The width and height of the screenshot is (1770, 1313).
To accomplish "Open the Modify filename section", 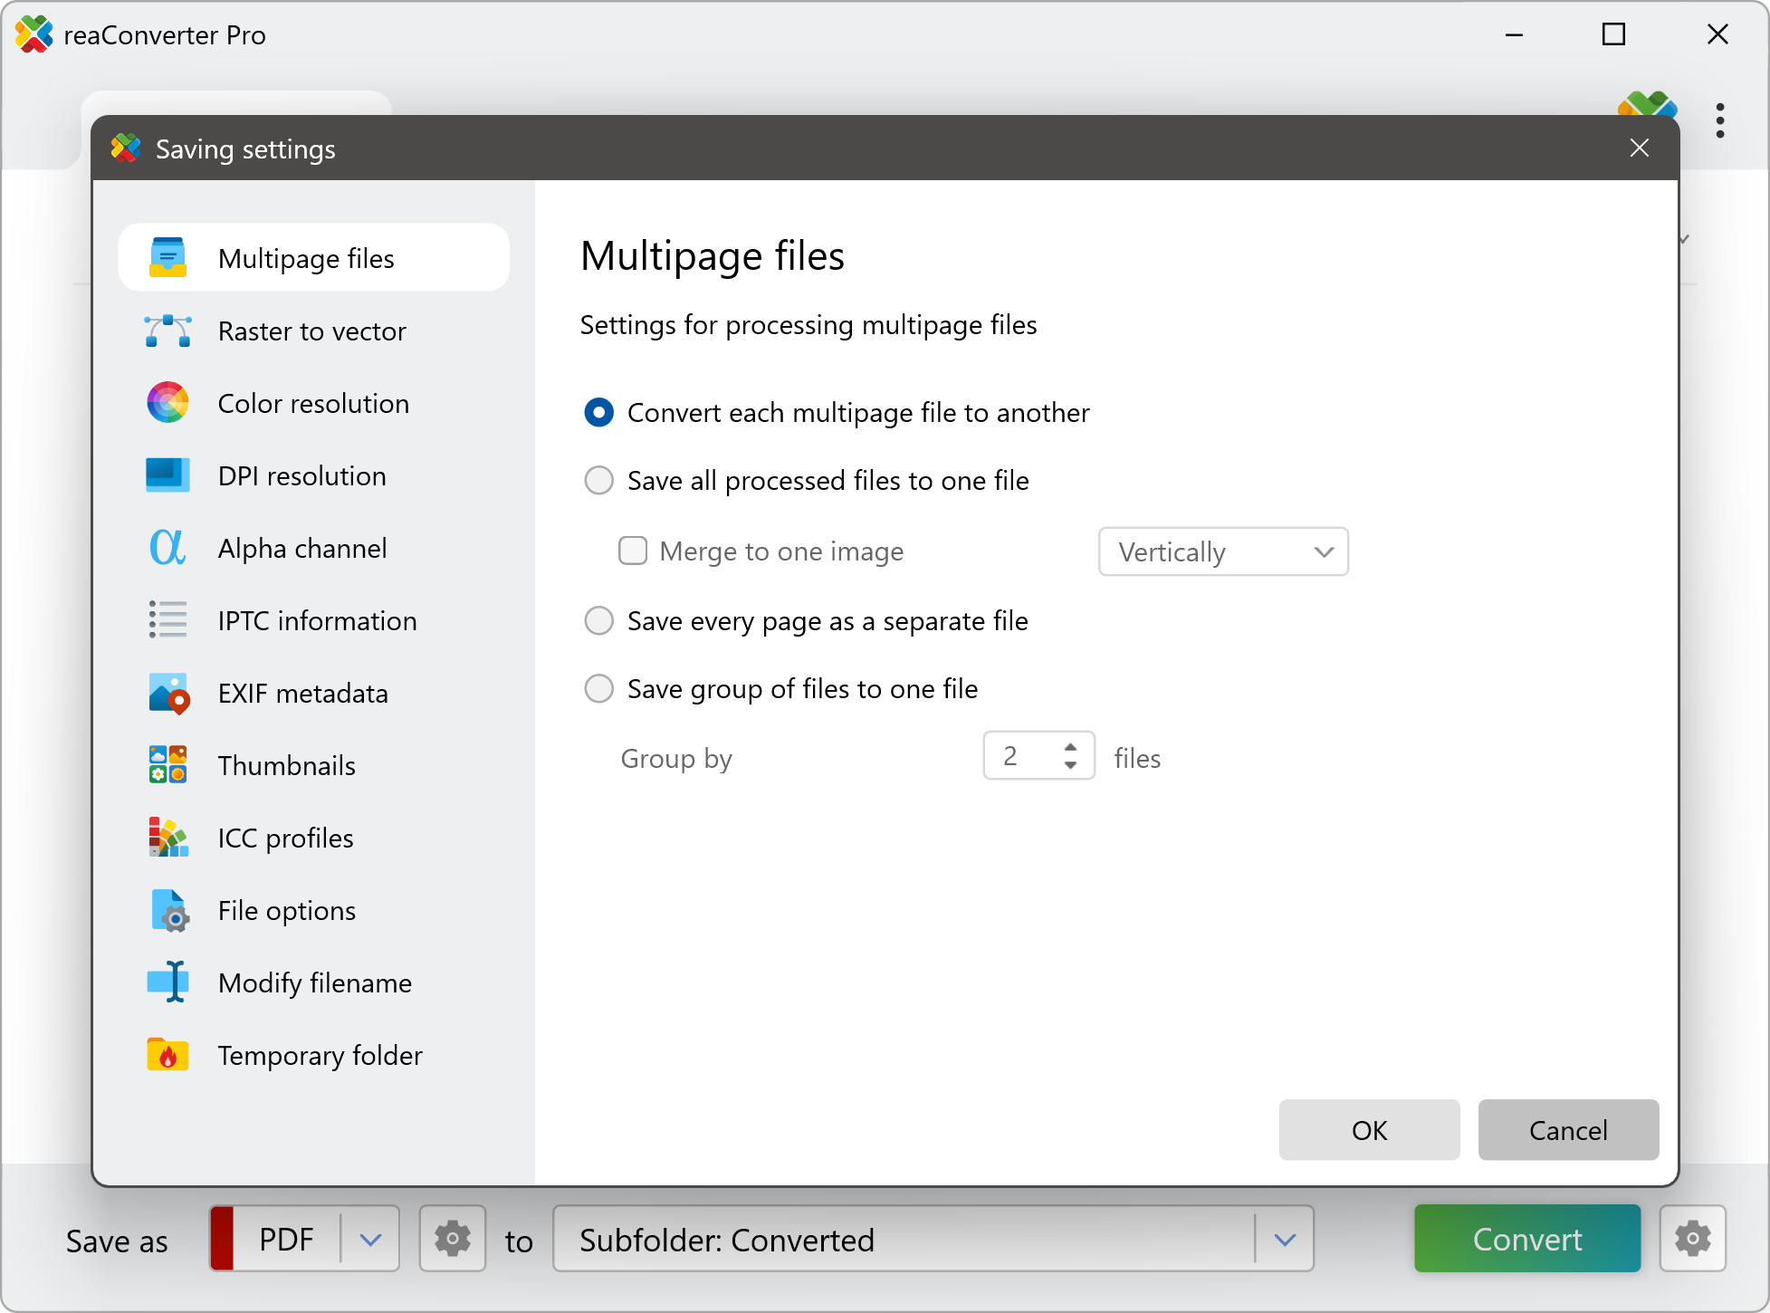I will point(314,982).
